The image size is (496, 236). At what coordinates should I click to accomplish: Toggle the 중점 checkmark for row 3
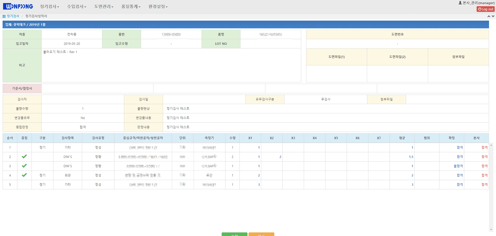pos(24,166)
